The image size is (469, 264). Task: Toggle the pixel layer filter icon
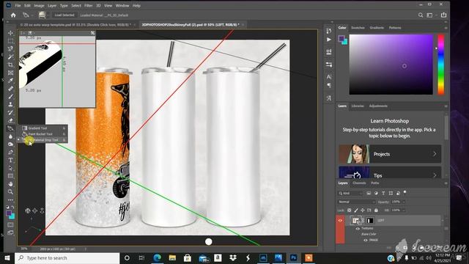pos(369,194)
